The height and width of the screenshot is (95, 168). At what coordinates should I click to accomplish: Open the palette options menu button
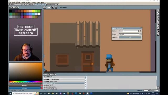[x=18, y=7]
